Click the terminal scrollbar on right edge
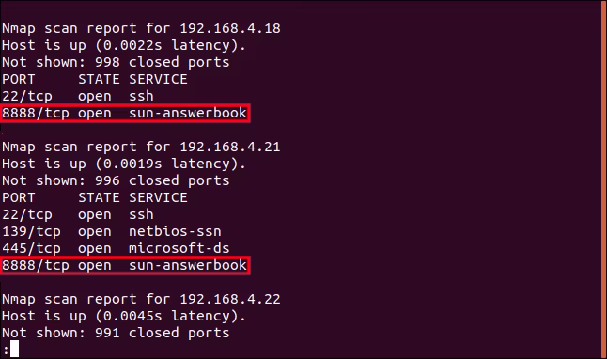 coord(604,179)
